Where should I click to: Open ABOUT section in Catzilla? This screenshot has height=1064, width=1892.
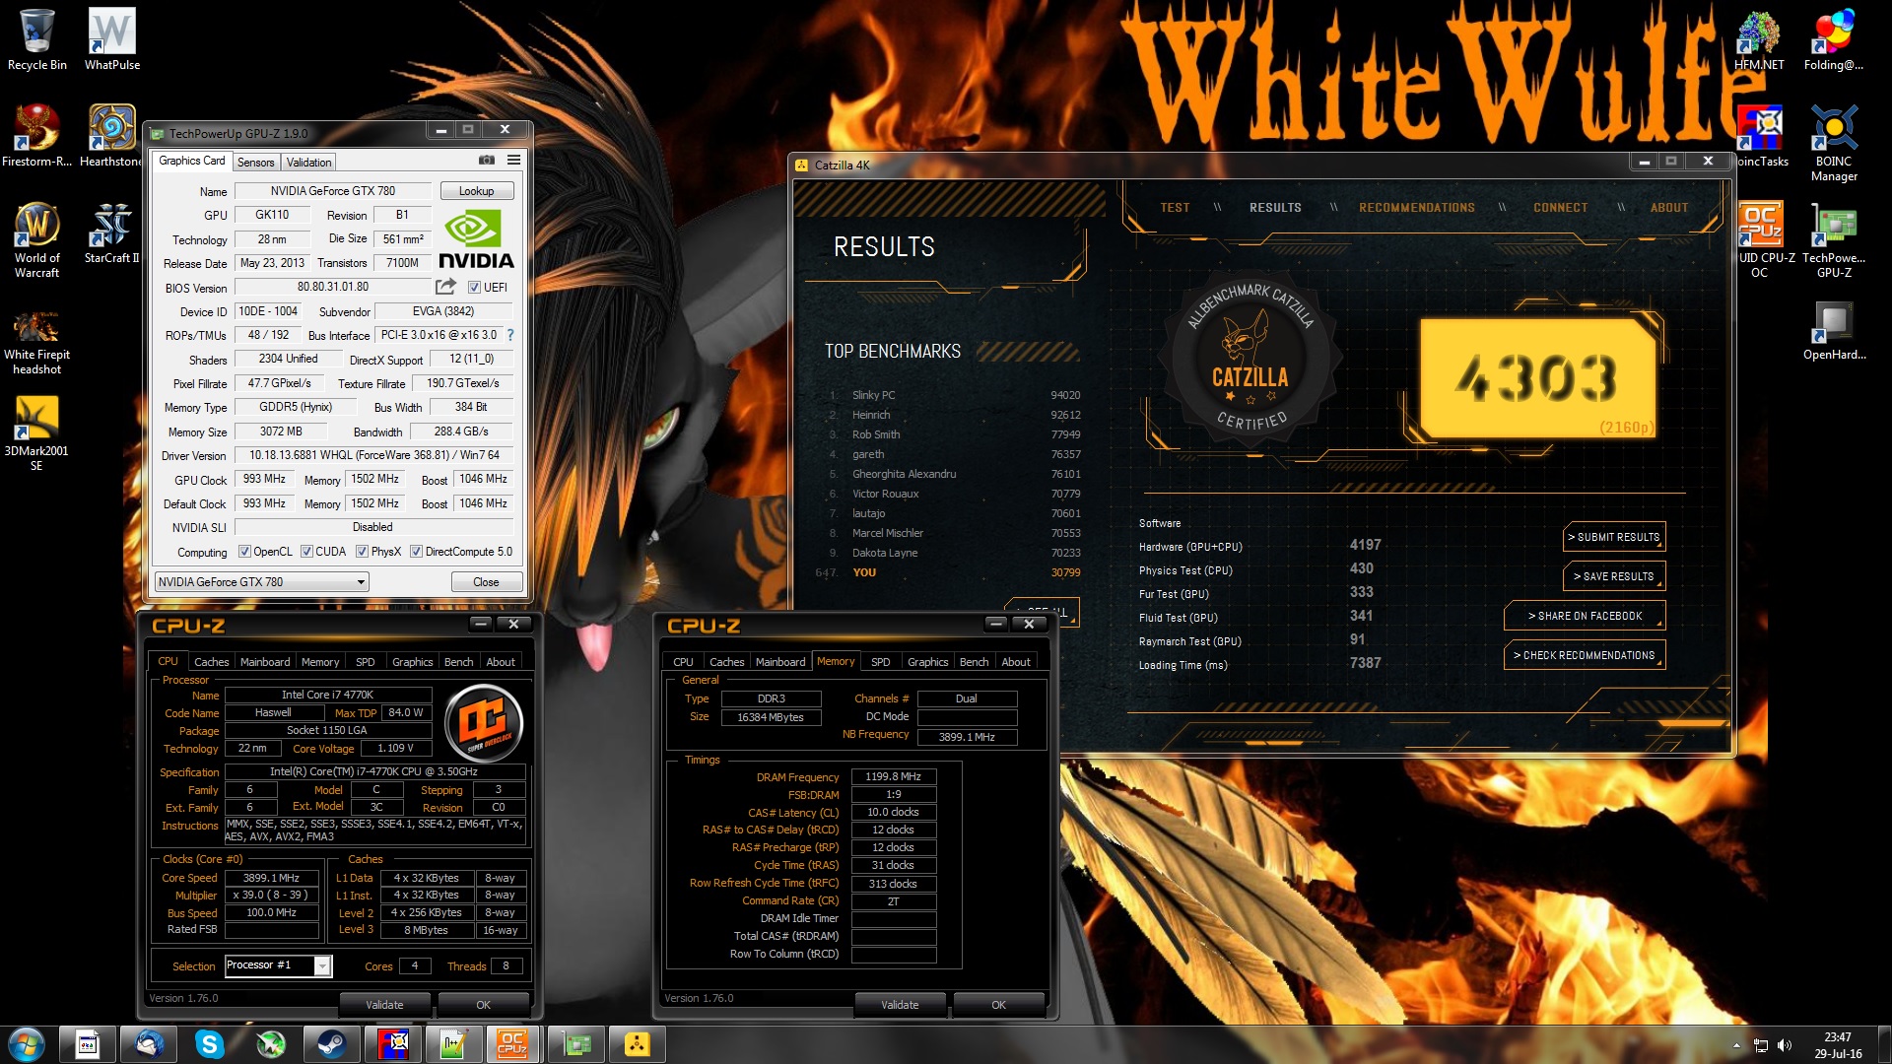click(1669, 208)
